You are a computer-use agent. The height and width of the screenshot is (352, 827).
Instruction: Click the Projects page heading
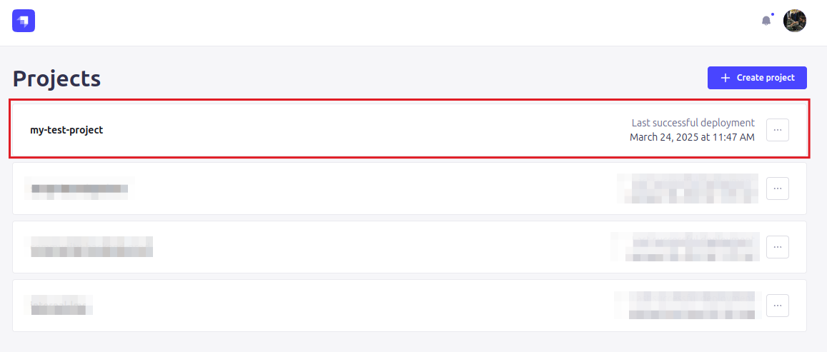pyautogui.click(x=56, y=79)
